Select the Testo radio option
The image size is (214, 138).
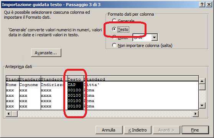pos(114,29)
